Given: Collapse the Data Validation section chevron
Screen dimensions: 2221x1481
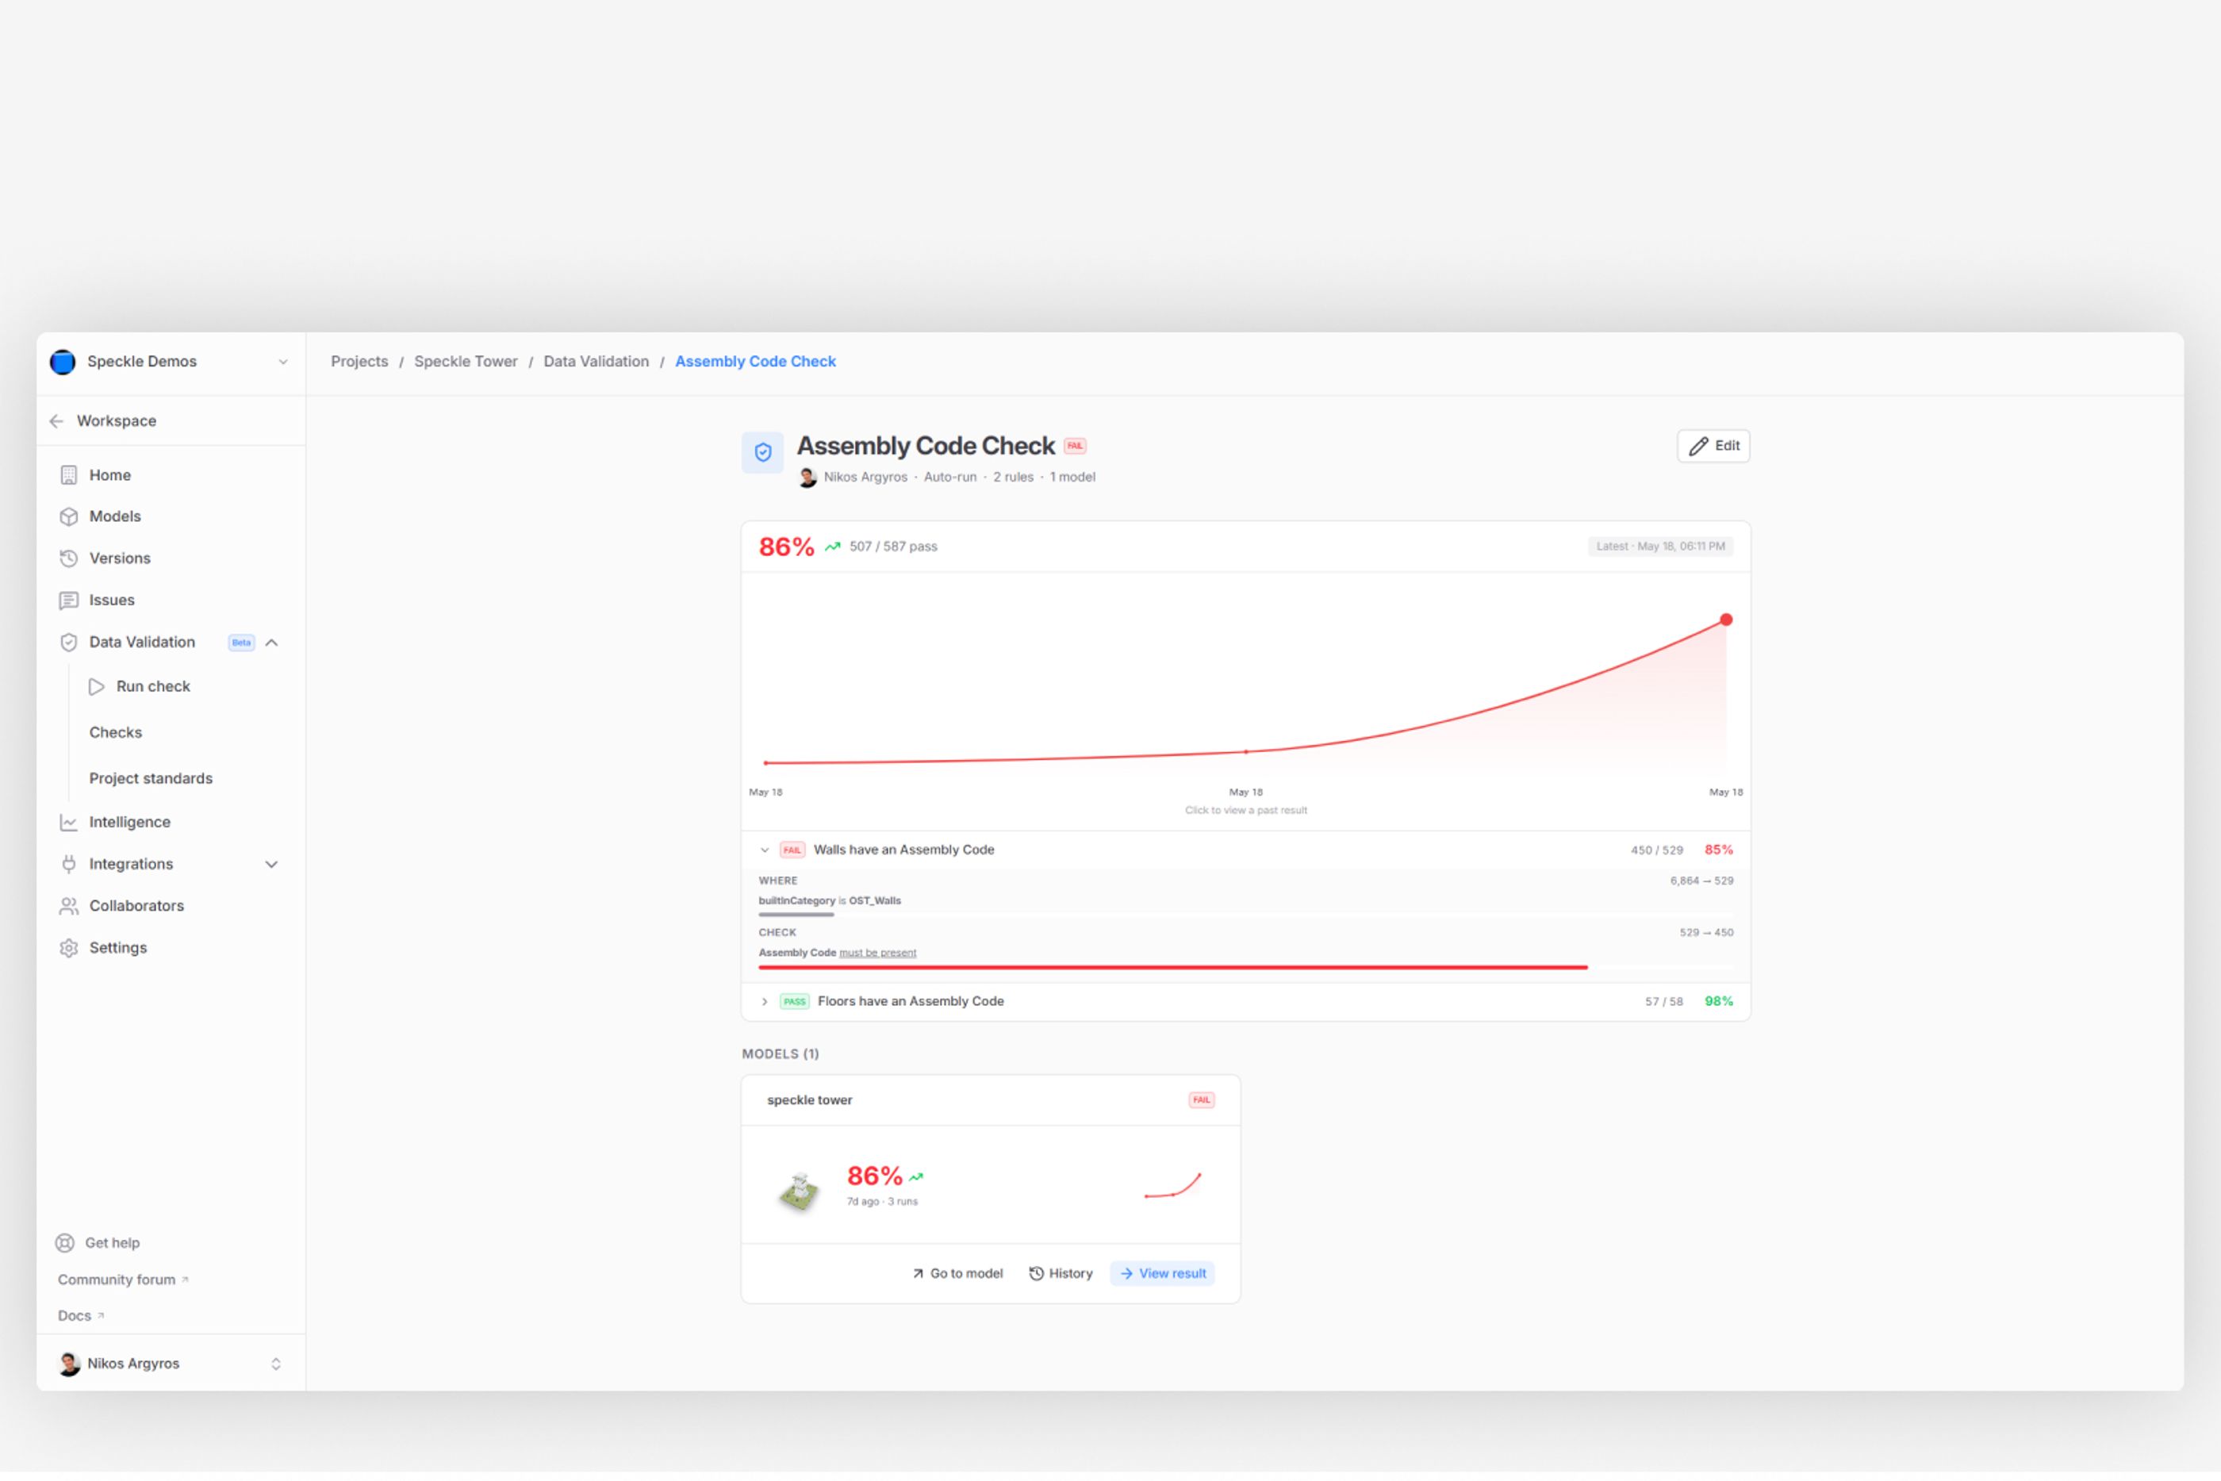Looking at the screenshot, I should tap(272, 643).
